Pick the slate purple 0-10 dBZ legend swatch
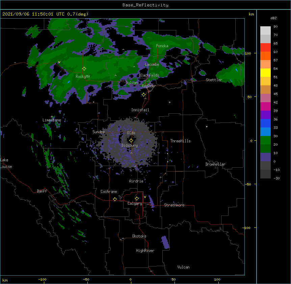291x284 pixels. coord(265,157)
